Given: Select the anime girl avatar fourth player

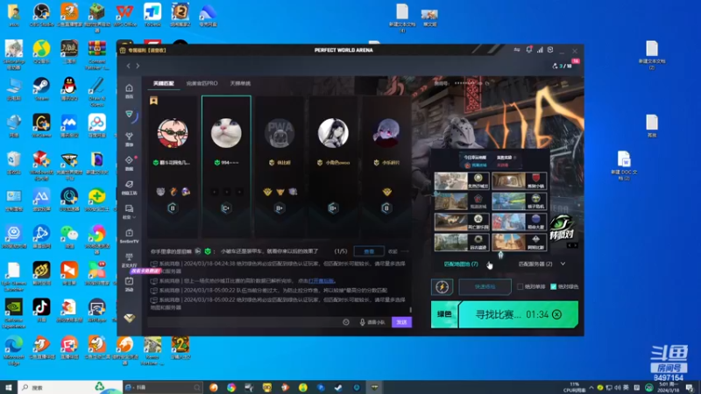Looking at the screenshot, I should click(x=333, y=166).
